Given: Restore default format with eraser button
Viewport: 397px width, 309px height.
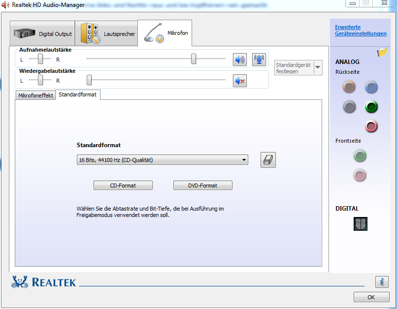Looking at the screenshot, I should coord(268,160).
